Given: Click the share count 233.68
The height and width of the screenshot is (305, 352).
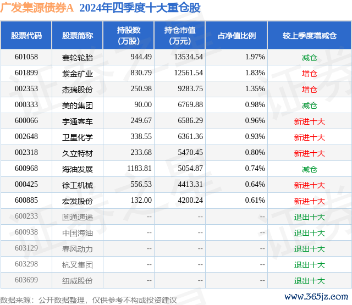Looking at the screenshot, I should coord(141,152).
